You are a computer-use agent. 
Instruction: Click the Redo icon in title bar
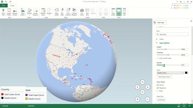point(10,1)
